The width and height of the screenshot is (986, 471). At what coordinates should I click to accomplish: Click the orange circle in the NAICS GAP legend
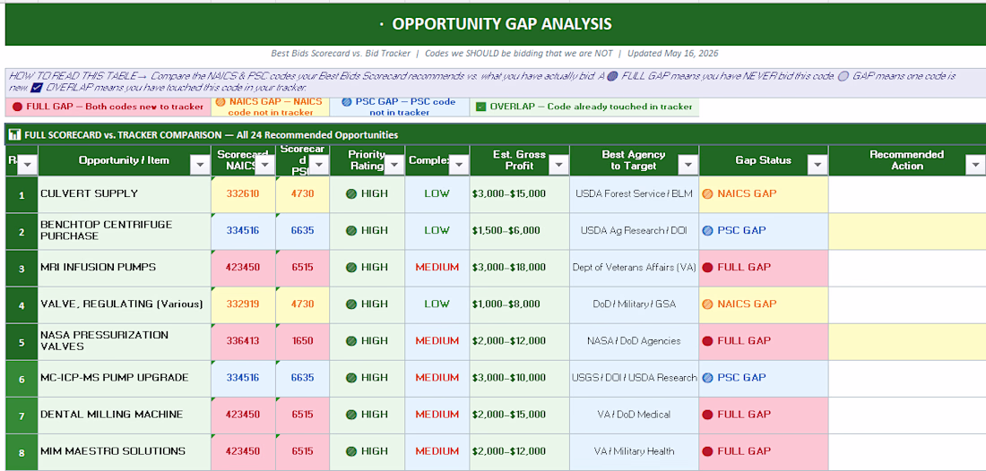(x=221, y=101)
